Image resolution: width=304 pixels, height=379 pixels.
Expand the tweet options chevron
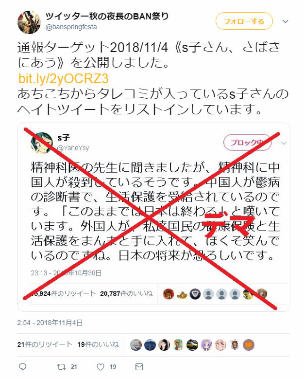[286, 21]
